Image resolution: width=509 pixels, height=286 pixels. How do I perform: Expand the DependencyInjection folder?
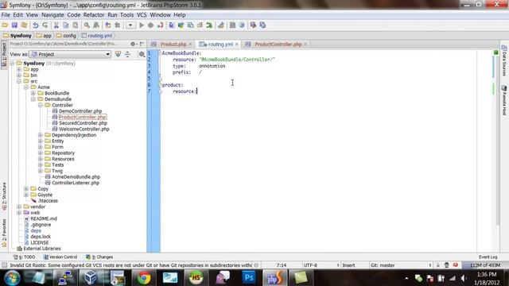point(41,135)
